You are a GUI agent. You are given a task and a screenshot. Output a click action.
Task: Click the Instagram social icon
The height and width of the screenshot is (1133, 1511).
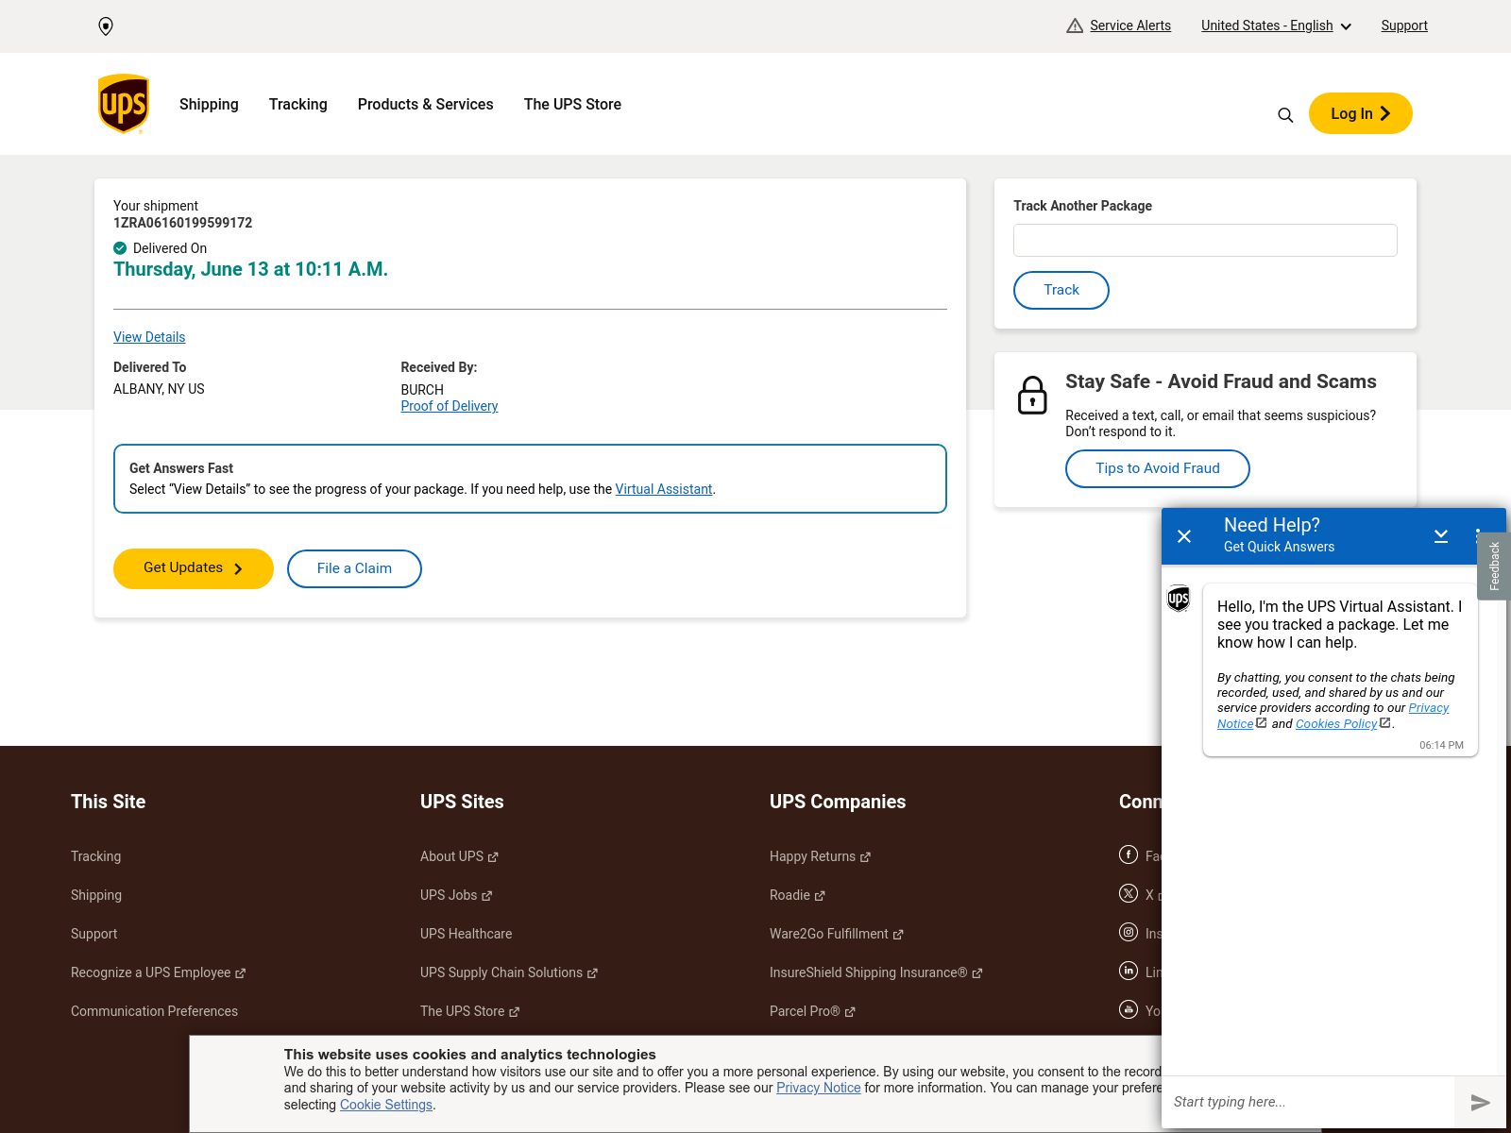[1129, 932]
